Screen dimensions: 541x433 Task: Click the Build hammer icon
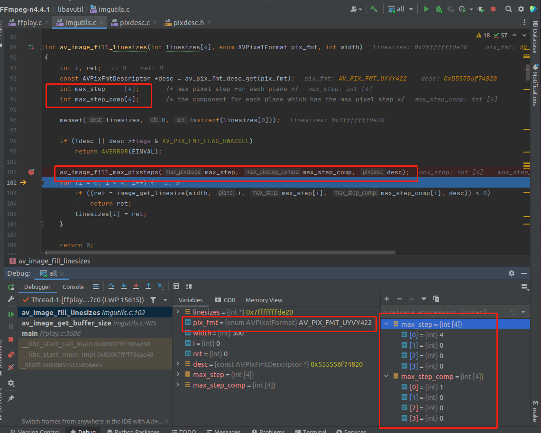click(x=374, y=9)
